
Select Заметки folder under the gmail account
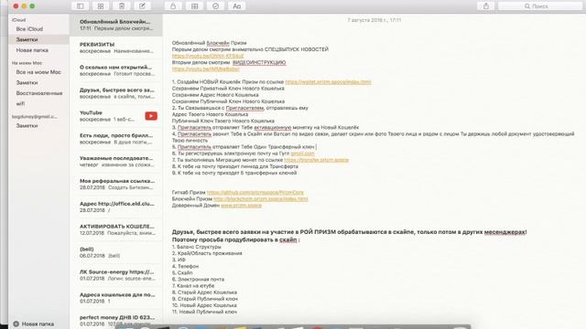(x=27, y=126)
